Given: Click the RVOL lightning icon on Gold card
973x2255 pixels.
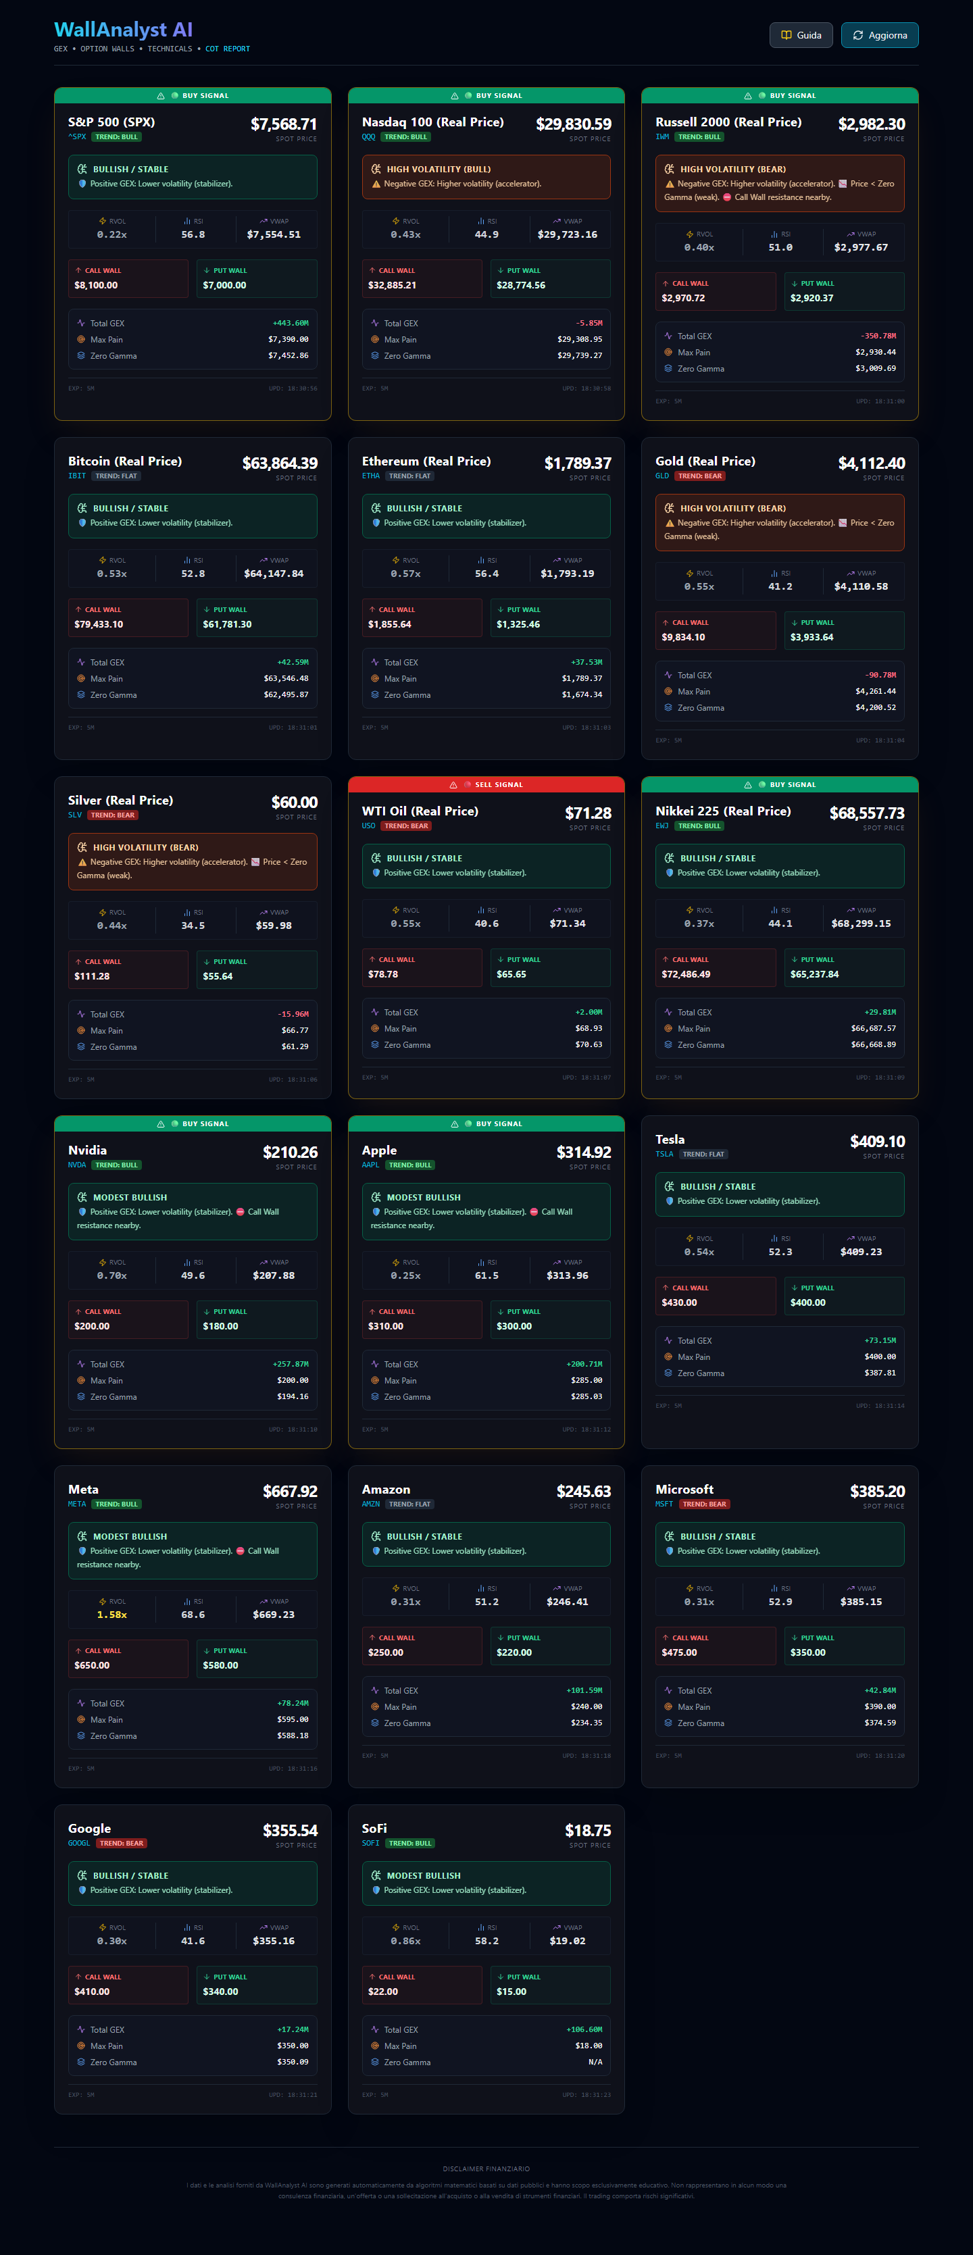Looking at the screenshot, I should point(689,574).
